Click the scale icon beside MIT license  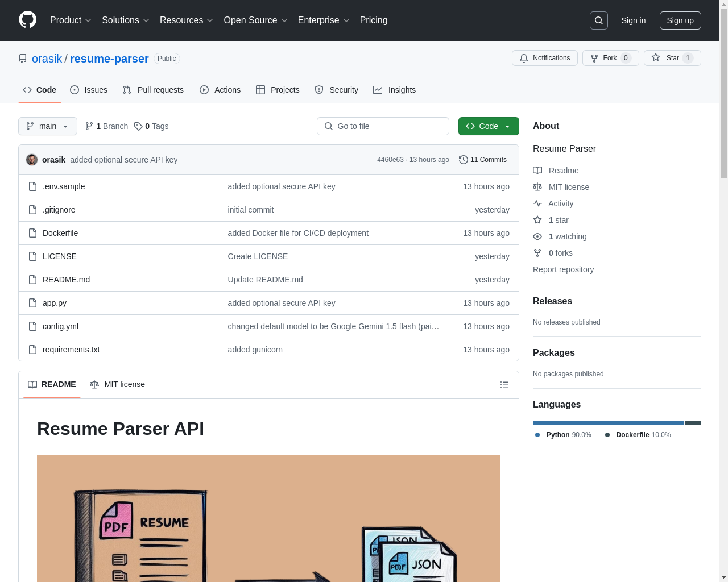pyautogui.click(x=537, y=187)
